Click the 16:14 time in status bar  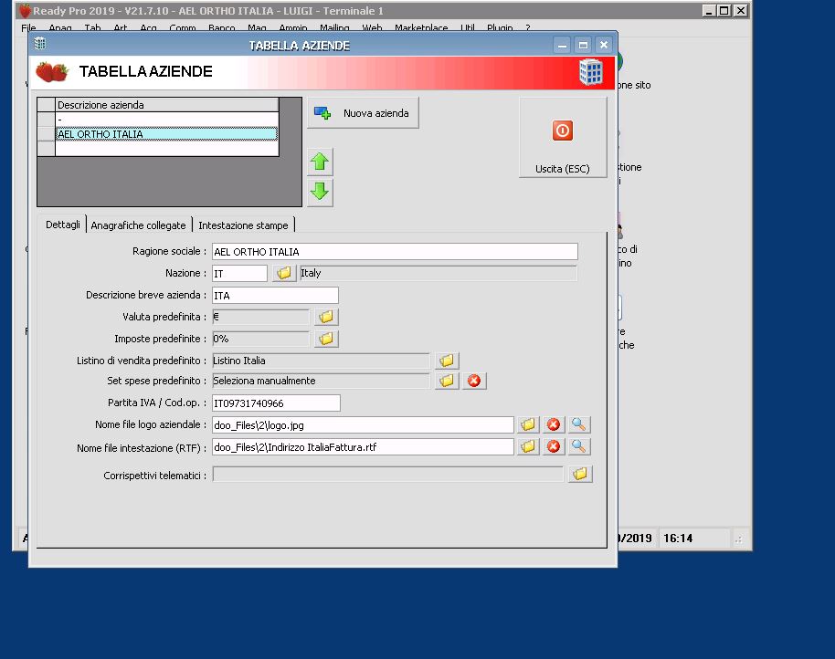click(677, 539)
